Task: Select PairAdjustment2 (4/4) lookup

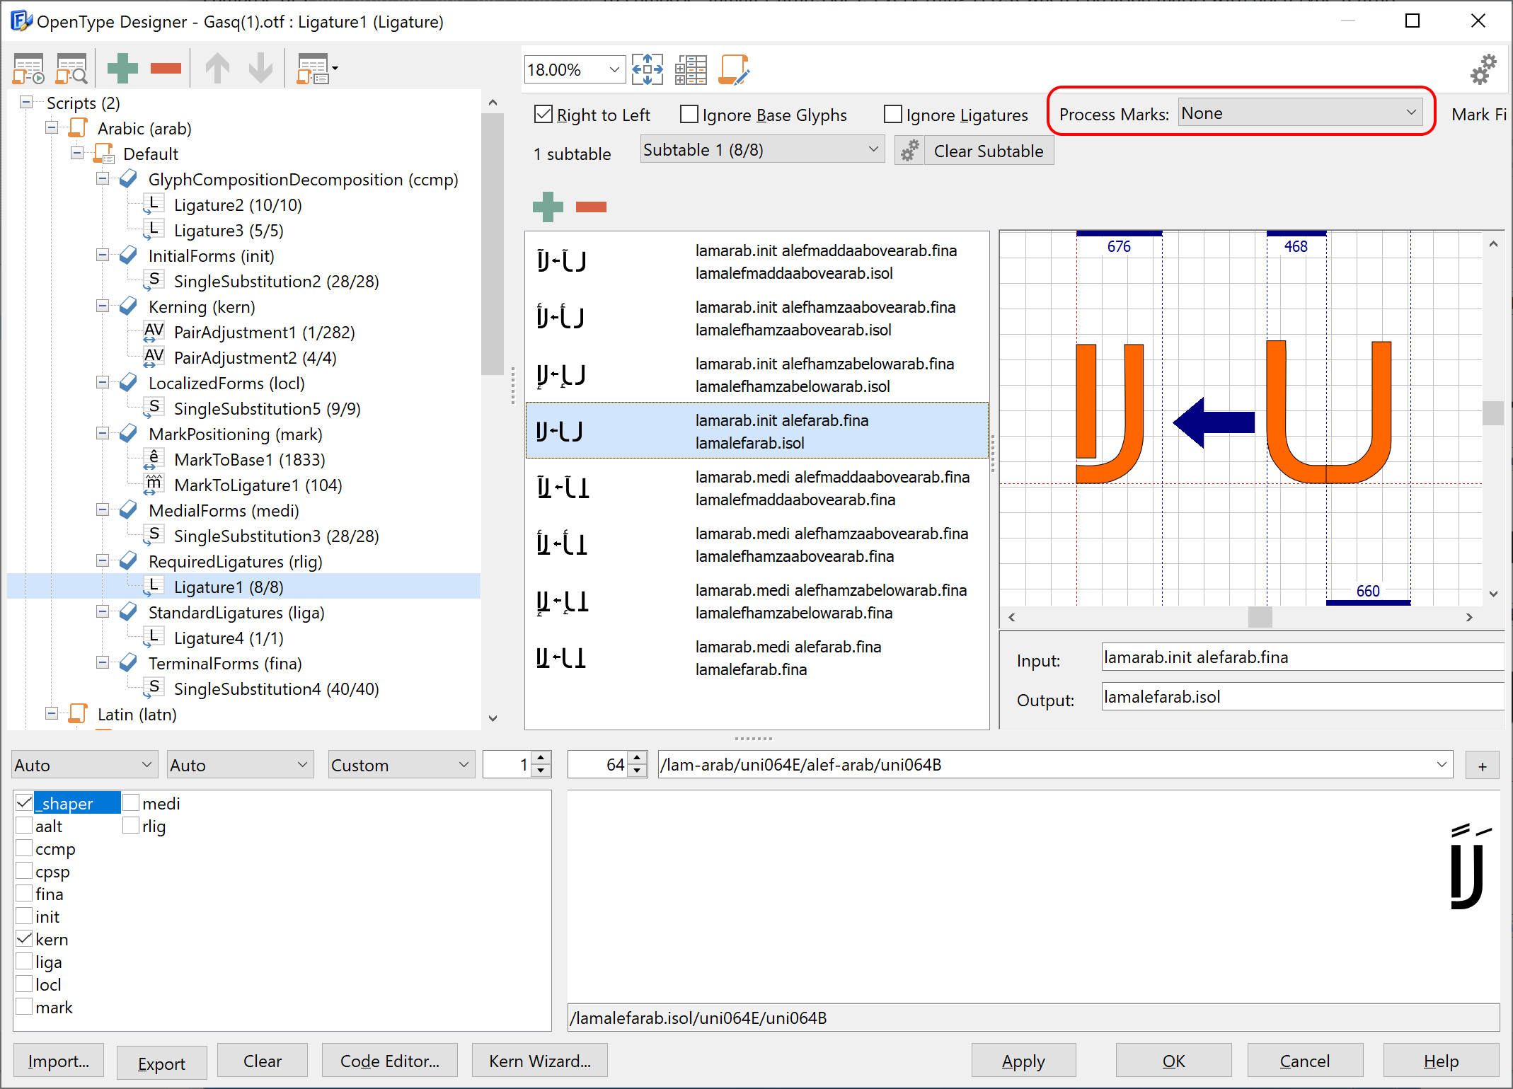Action: point(255,357)
